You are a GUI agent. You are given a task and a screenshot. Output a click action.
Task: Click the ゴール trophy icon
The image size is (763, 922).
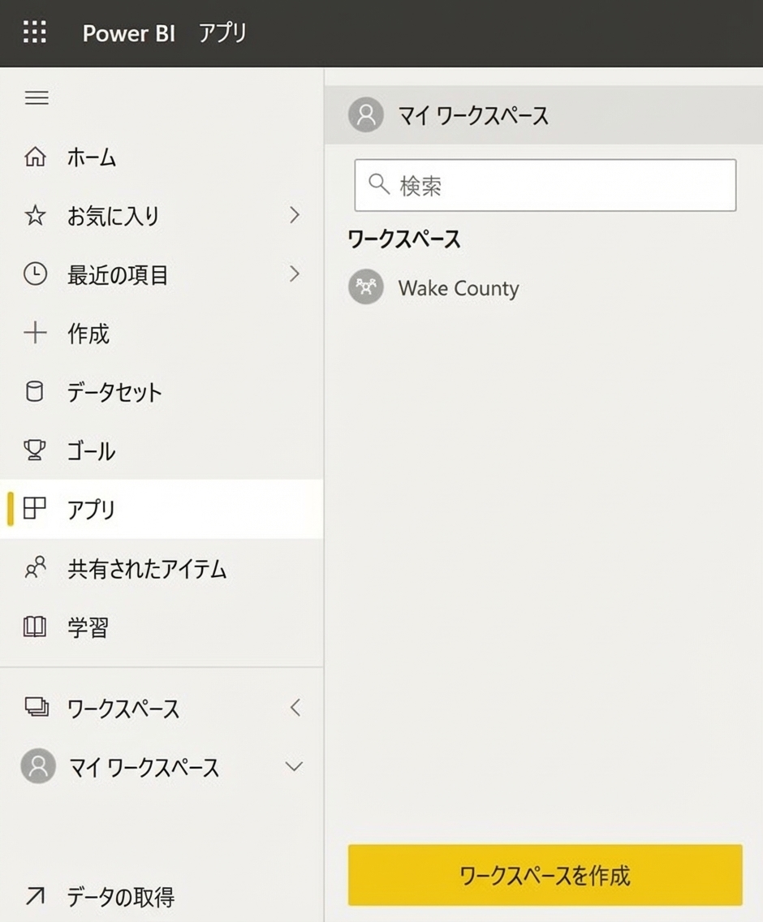pyautogui.click(x=35, y=450)
